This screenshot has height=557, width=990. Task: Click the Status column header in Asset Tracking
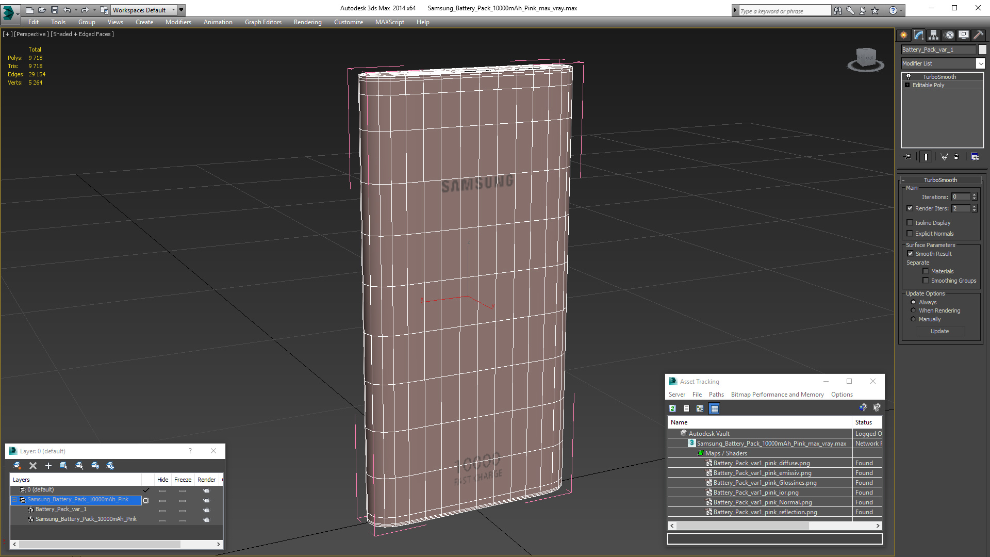(867, 422)
